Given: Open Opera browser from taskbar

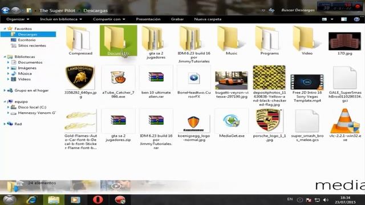Looking at the screenshot, I should pyautogui.click(x=98, y=200).
